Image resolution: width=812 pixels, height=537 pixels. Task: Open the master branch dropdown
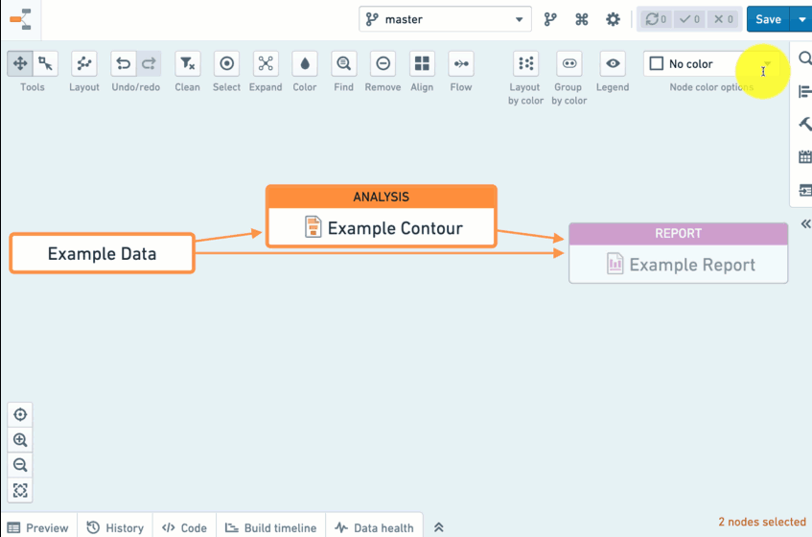pyautogui.click(x=445, y=19)
